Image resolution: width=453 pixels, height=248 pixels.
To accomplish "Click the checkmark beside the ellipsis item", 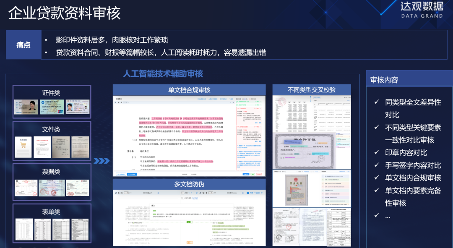I will 377,215.
